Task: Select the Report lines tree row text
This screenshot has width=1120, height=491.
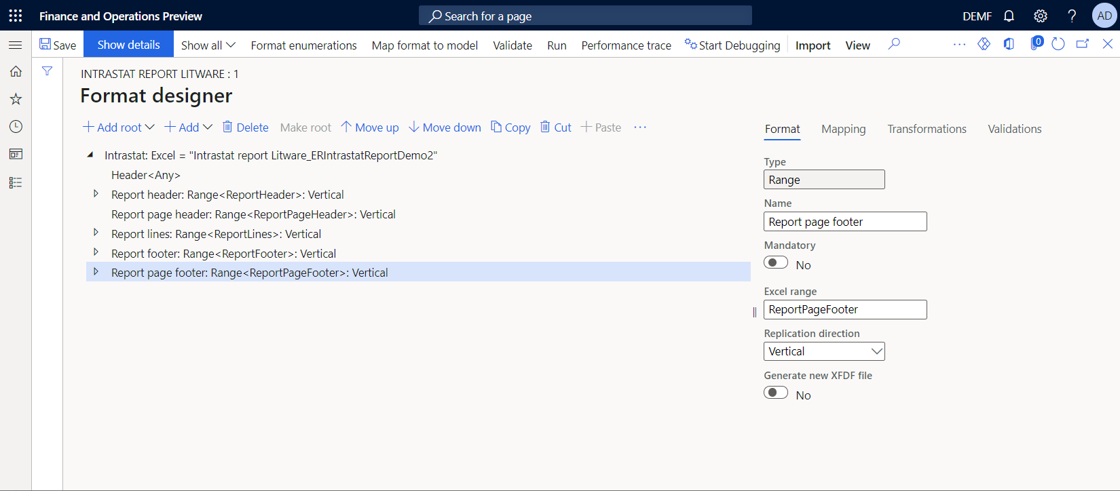Action: coord(216,234)
